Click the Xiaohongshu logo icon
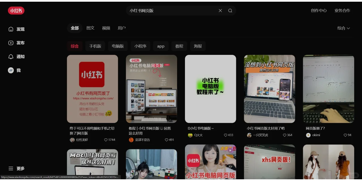Screen dimensions: 362x181 [x=16, y=10]
